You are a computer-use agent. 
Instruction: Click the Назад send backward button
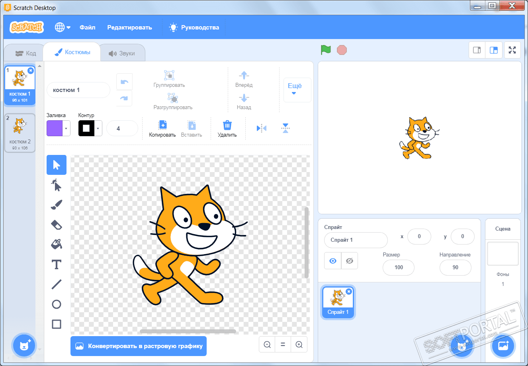244,101
